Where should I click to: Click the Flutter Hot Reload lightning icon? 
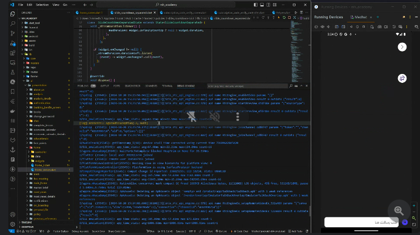(279, 18)
